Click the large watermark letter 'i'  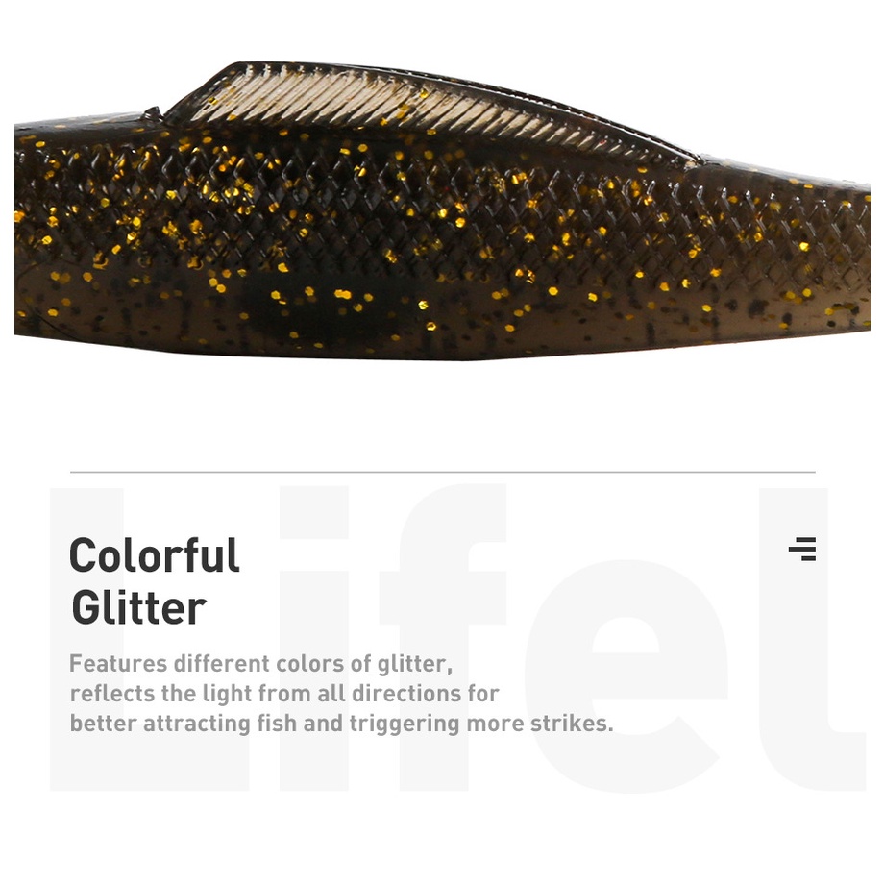[x=313, y=638]
